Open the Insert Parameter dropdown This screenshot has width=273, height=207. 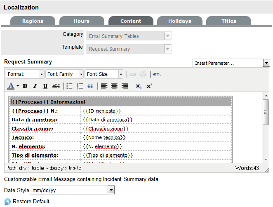(231, 63)
